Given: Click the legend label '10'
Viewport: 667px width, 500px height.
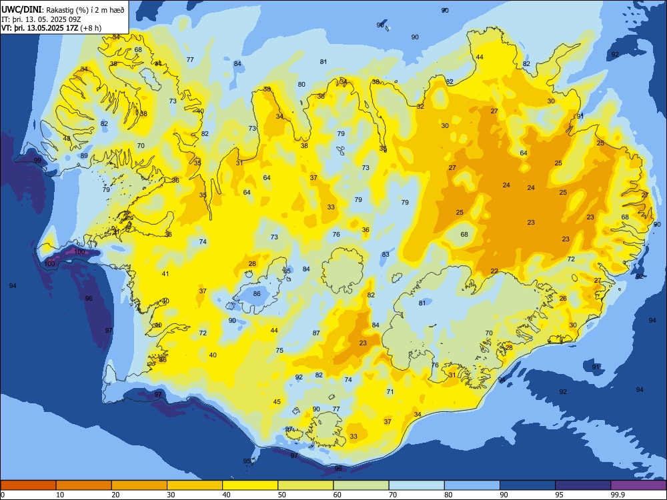Looking at the screenshot, I should pos(60,495).
